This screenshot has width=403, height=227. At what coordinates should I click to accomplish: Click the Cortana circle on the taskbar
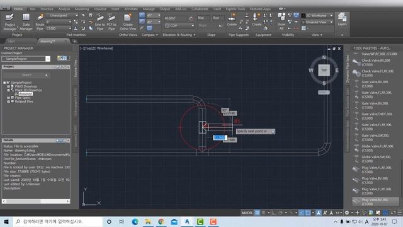109,221
